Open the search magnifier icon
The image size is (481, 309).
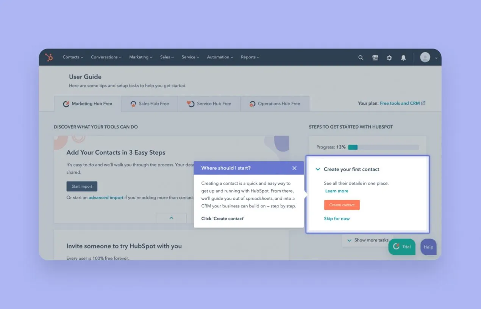(361, 58)
